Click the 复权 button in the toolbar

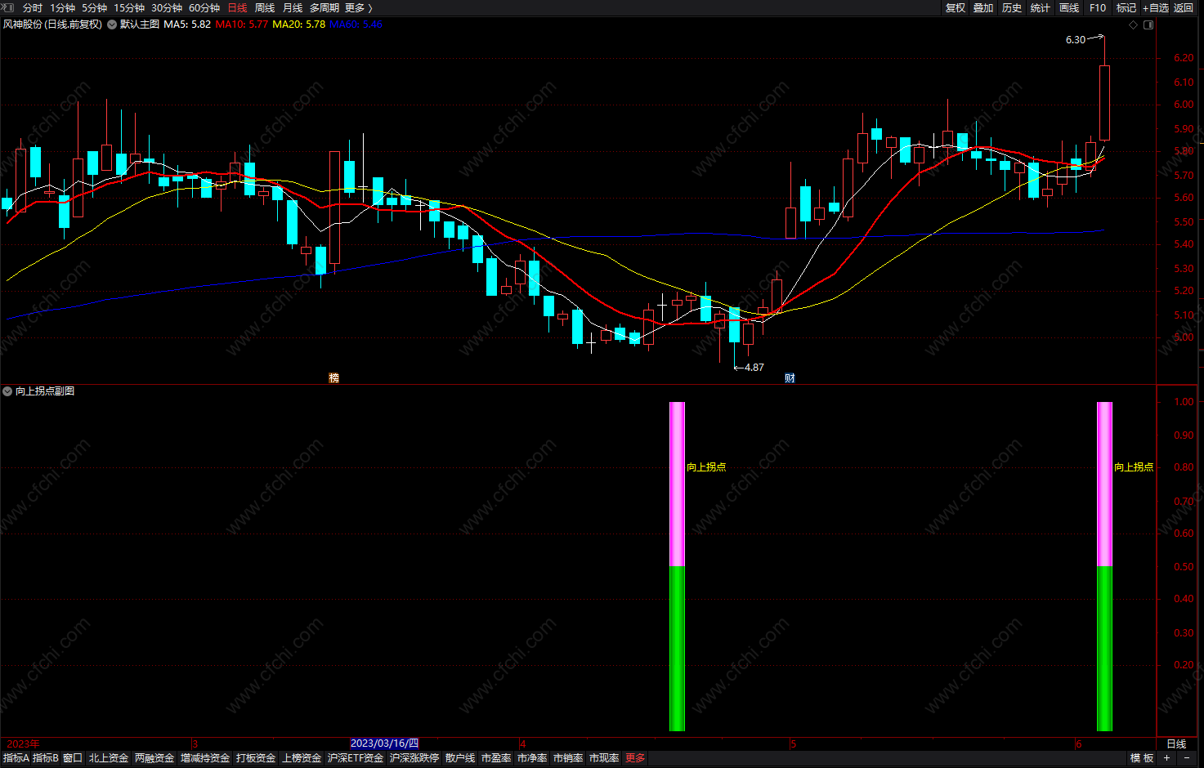tap(956, 7)
